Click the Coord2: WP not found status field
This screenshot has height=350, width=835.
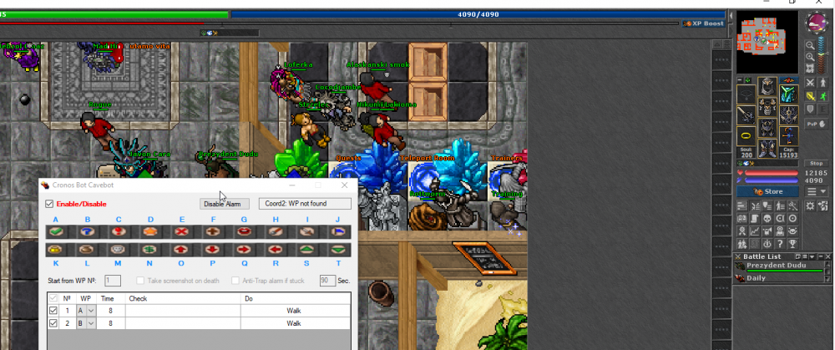tap(305, 204)
